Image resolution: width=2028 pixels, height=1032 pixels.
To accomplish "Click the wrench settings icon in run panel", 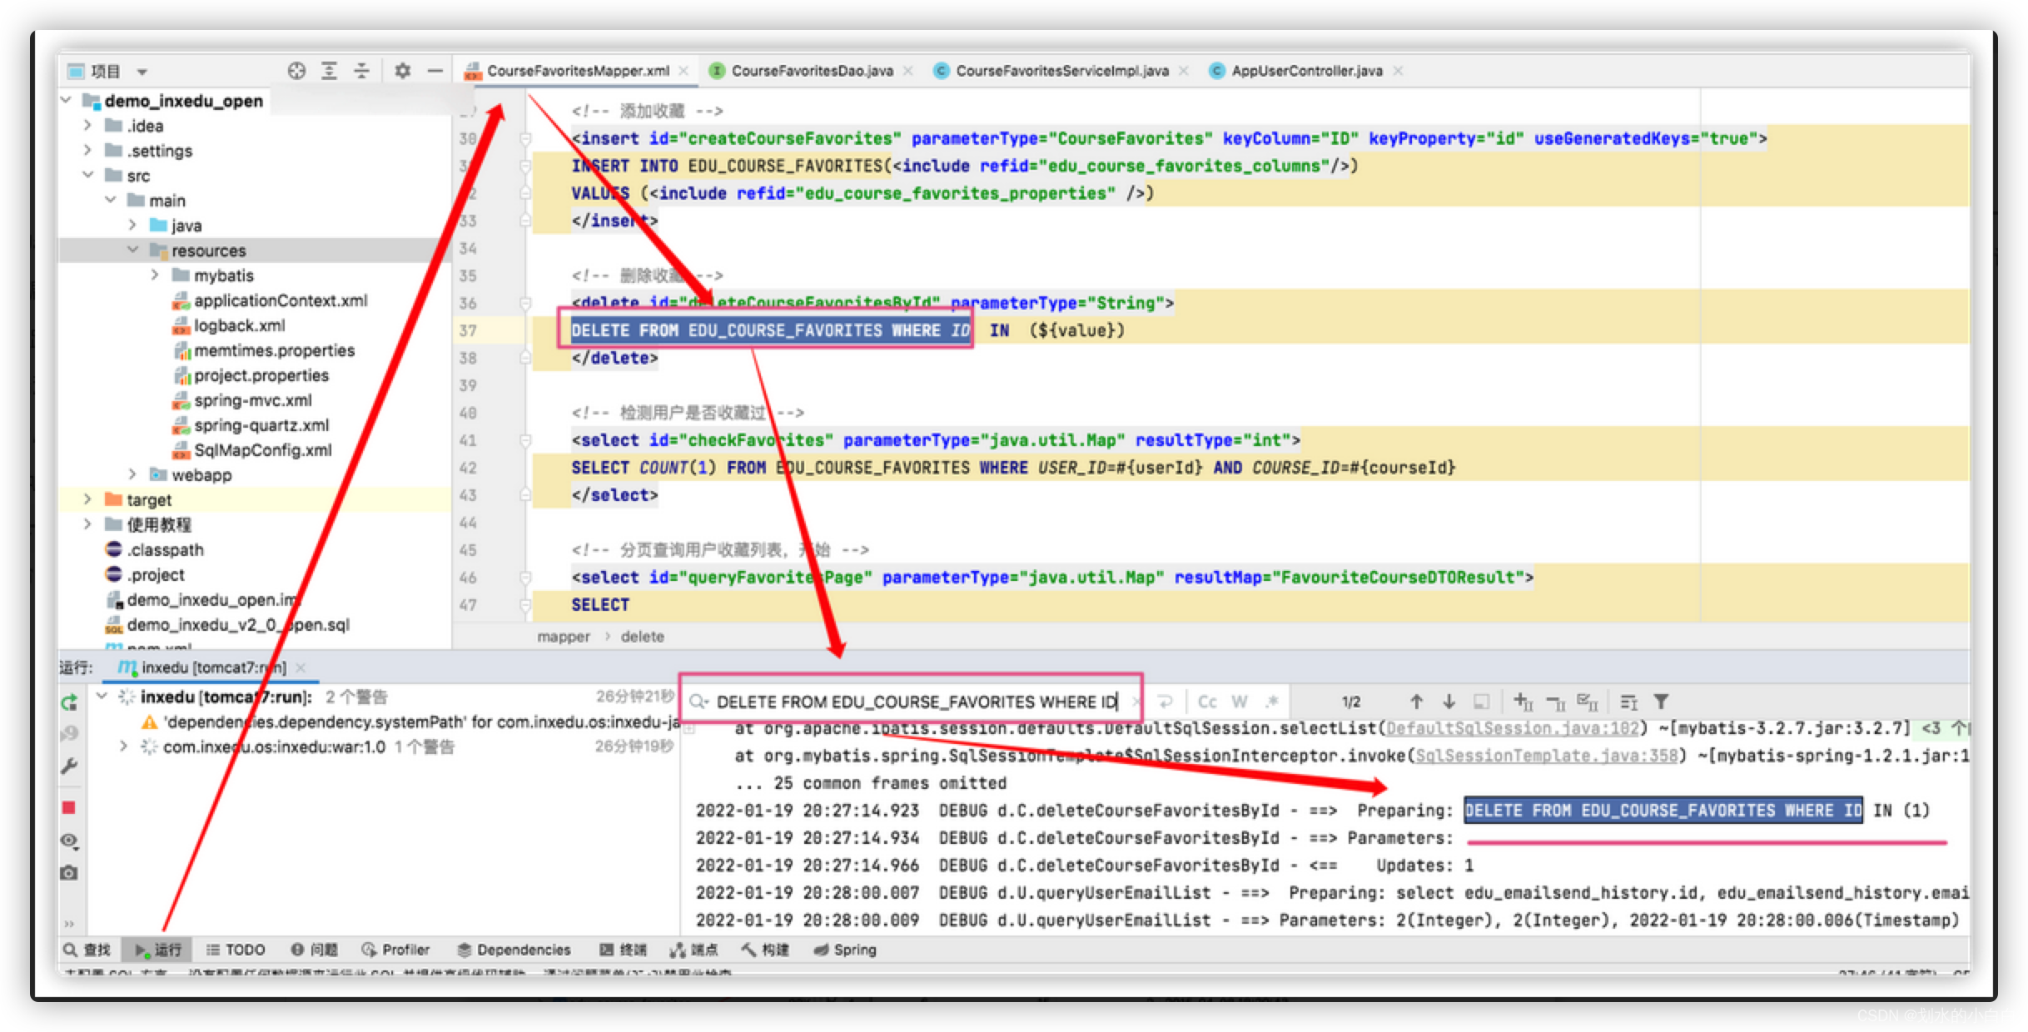I will [70, 766].
